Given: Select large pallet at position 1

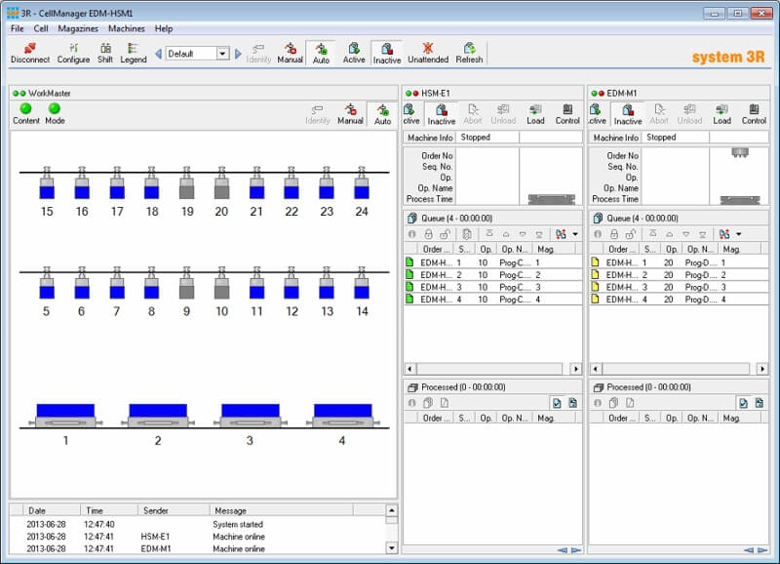Looking at the screenshot, I should (65, 415).
